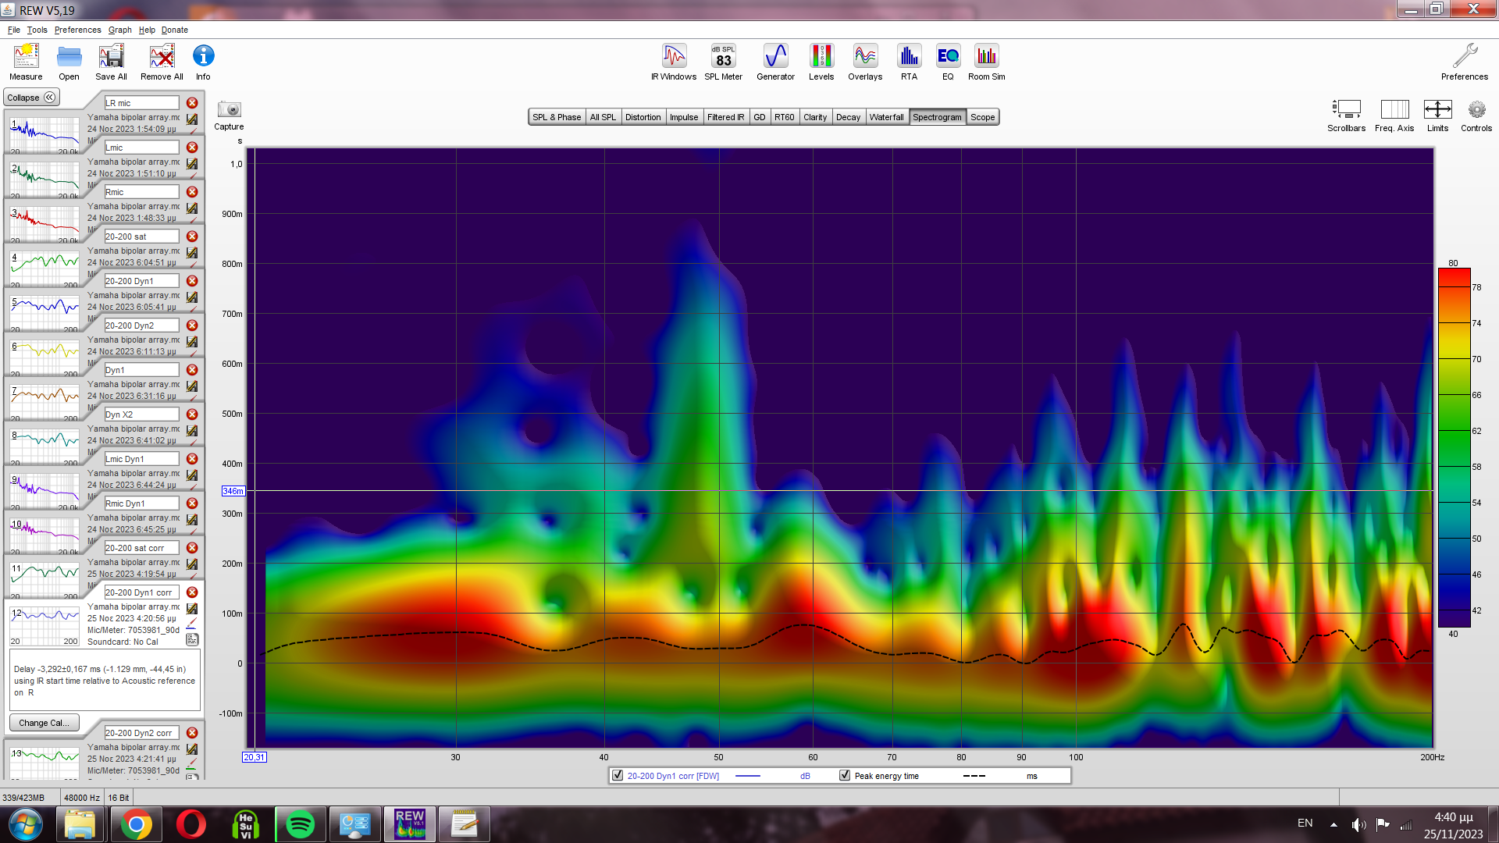Toggle the Peak energy time checkbox
This screenshot has height=843, width=1499.
pos(845,775)
